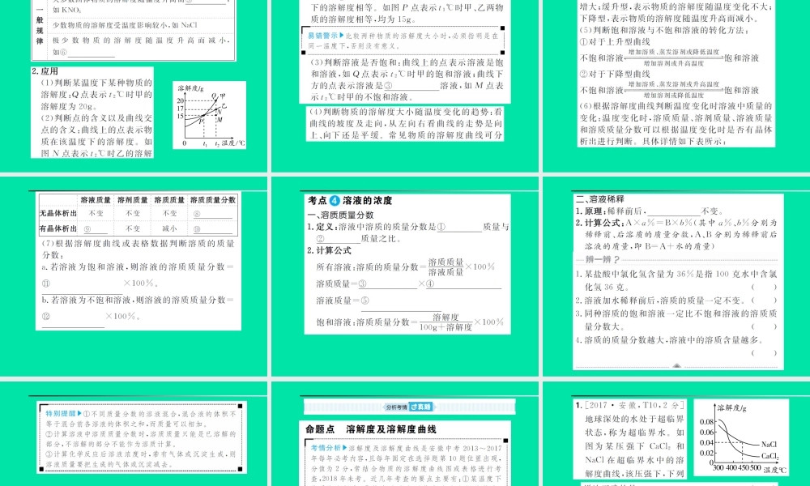Click the line a.若溶液为饱和溶液
Viewport: 810px width, 486px height.
click(138, 267)
